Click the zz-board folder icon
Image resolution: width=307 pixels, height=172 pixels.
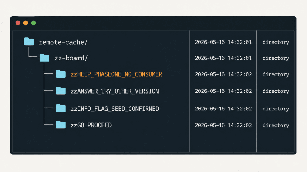44,58
